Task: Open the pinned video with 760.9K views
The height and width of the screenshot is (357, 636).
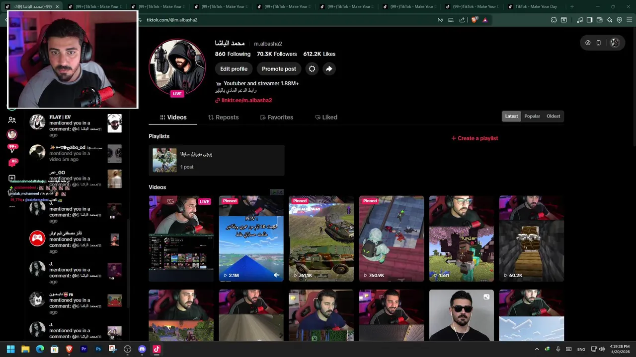Action: tap(392, 238)
